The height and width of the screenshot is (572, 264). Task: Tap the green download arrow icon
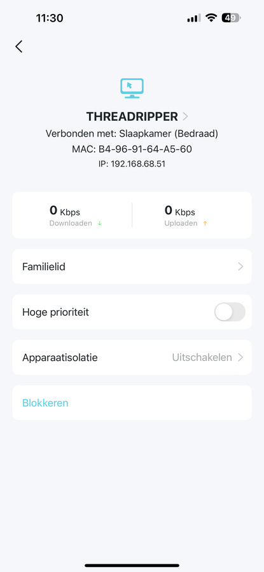coord(100,223)
